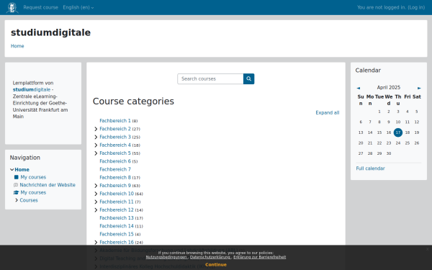432x270 pixels.
Task: Open Fachbereich 8 category link
Action: [x=115, y=177]
